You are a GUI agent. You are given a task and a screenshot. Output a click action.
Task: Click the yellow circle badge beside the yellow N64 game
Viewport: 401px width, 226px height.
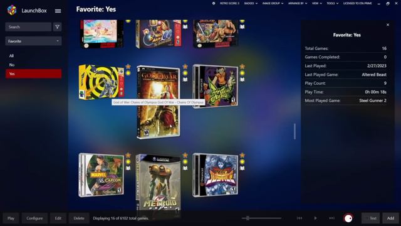[x=128, y=73]
